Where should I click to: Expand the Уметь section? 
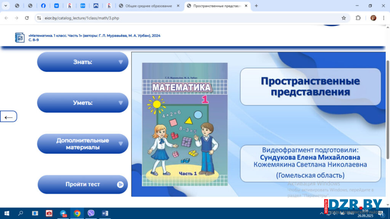pyautogui.click(x=83, y=103)
